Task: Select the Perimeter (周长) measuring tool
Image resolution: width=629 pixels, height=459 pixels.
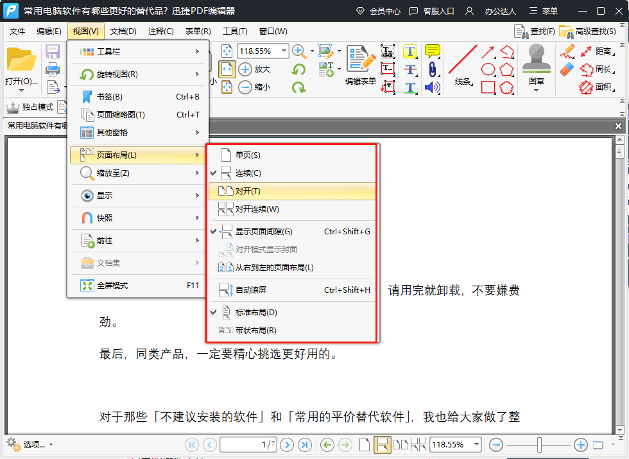Action: [598, 69]
